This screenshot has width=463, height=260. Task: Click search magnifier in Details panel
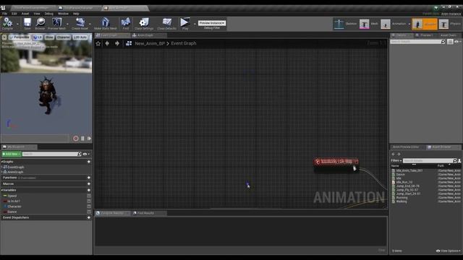443,42
